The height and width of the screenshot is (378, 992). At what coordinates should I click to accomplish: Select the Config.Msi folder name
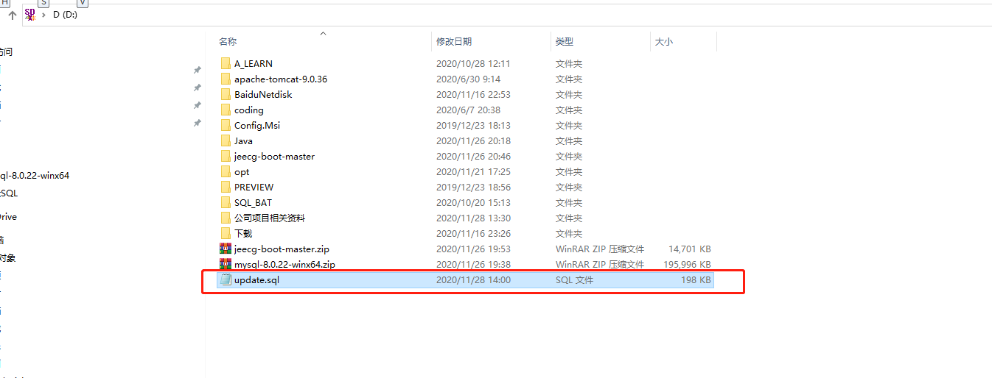257,126
